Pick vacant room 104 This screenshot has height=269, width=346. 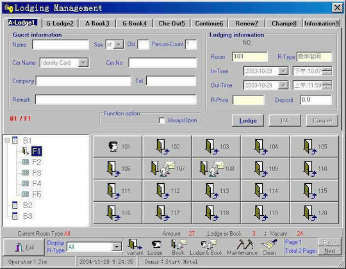265,147
